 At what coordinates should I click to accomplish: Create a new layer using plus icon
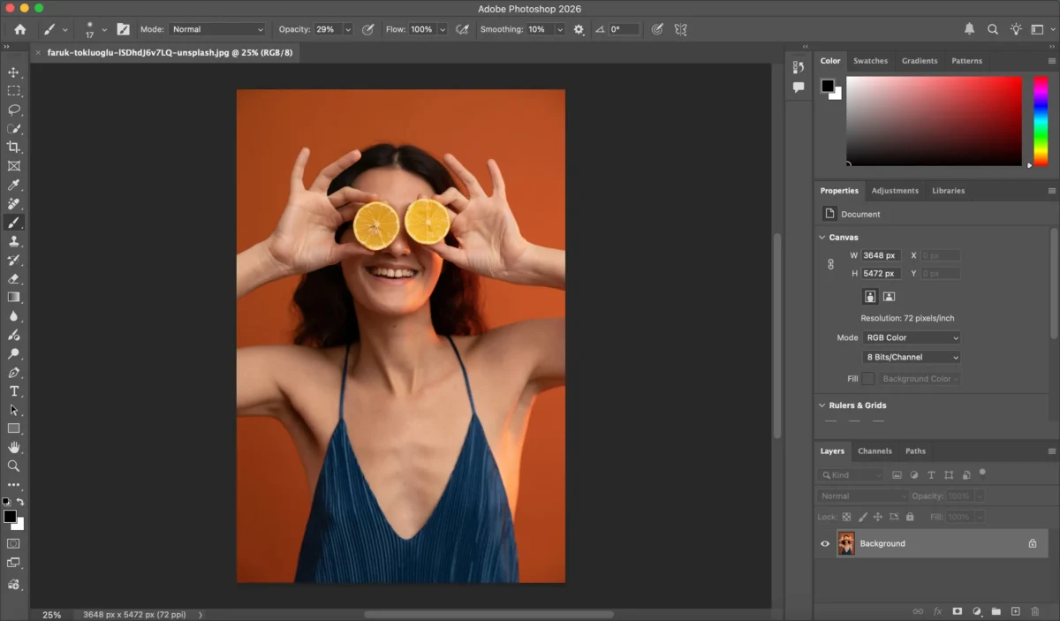pos(1015,611)
